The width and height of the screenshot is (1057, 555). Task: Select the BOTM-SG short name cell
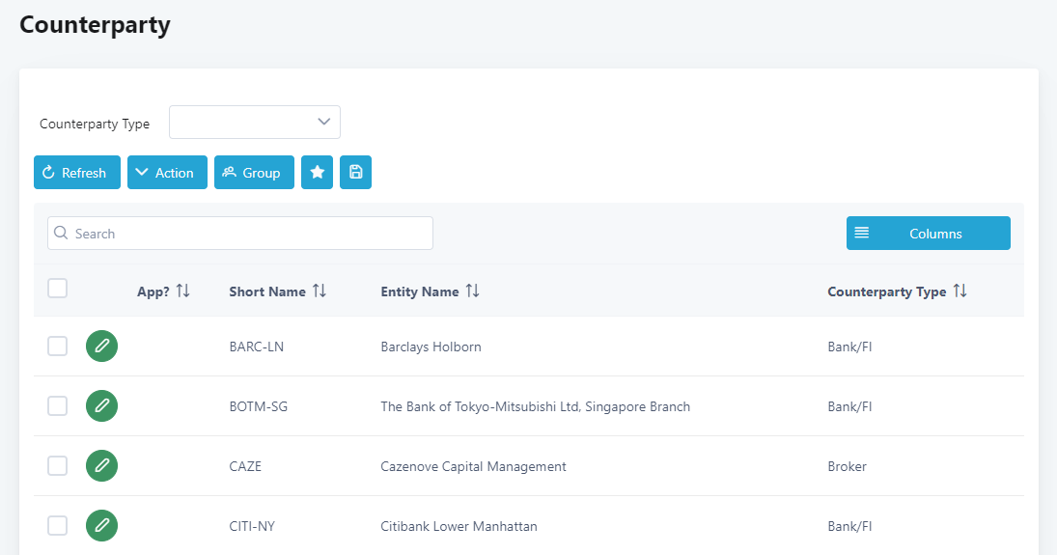258,406
